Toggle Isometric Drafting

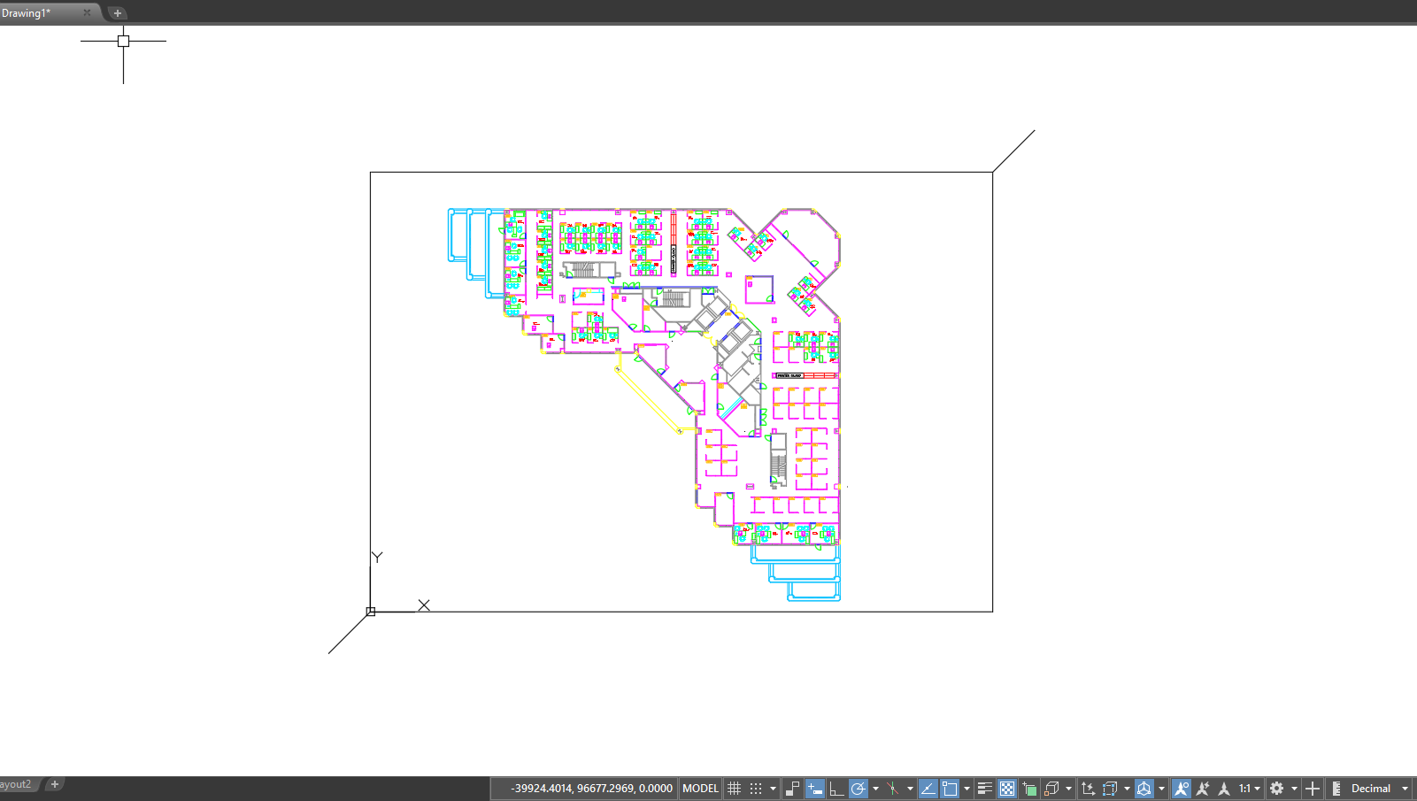pyautogui.click(x=891, y=788)
